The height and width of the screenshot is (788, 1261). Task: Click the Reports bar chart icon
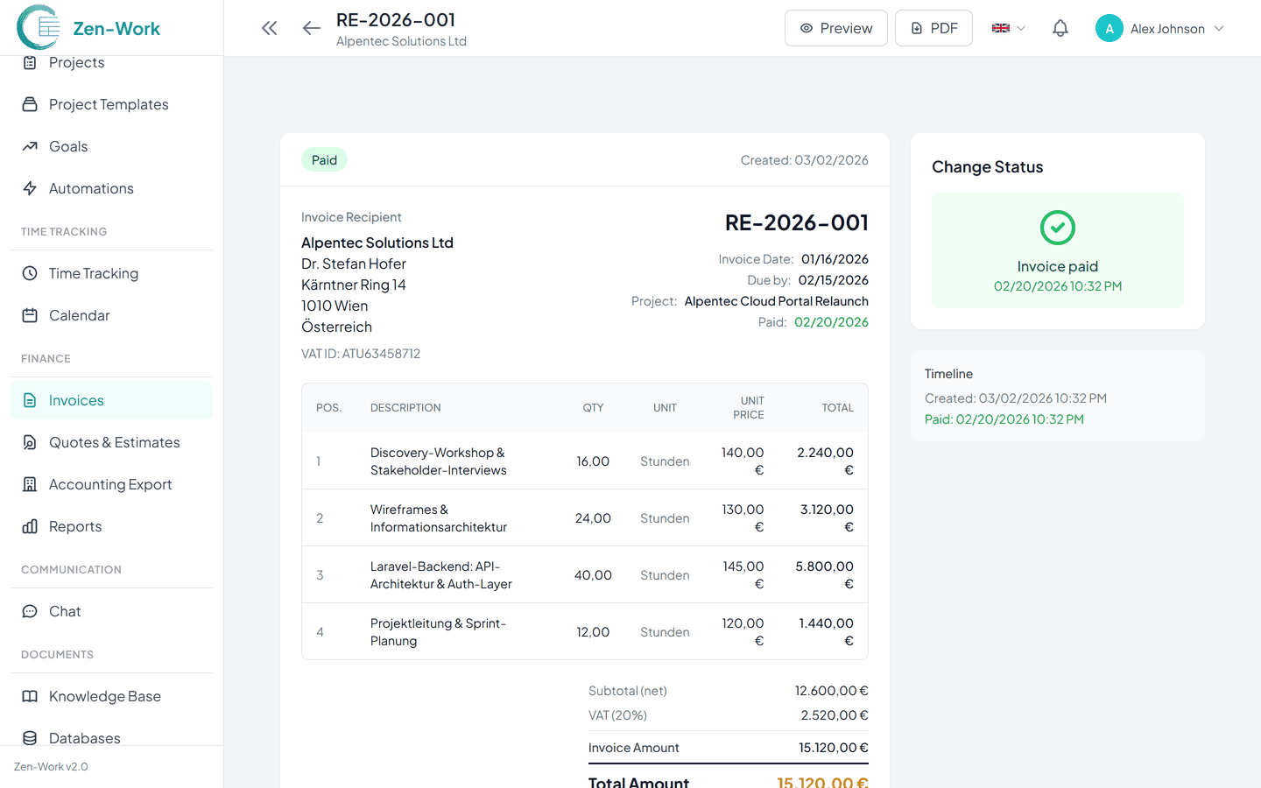click(x=30, y=526)
